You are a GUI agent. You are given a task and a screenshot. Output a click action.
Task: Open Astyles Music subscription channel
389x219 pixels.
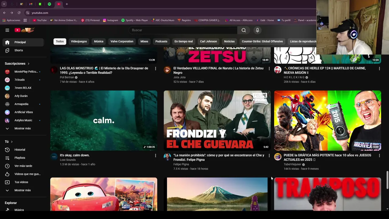point(23,120)
